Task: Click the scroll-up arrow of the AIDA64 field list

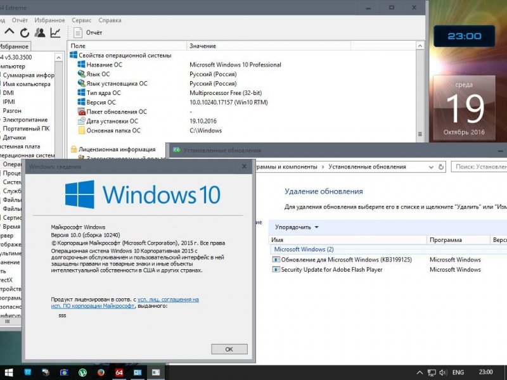Action: pos(420,46)
